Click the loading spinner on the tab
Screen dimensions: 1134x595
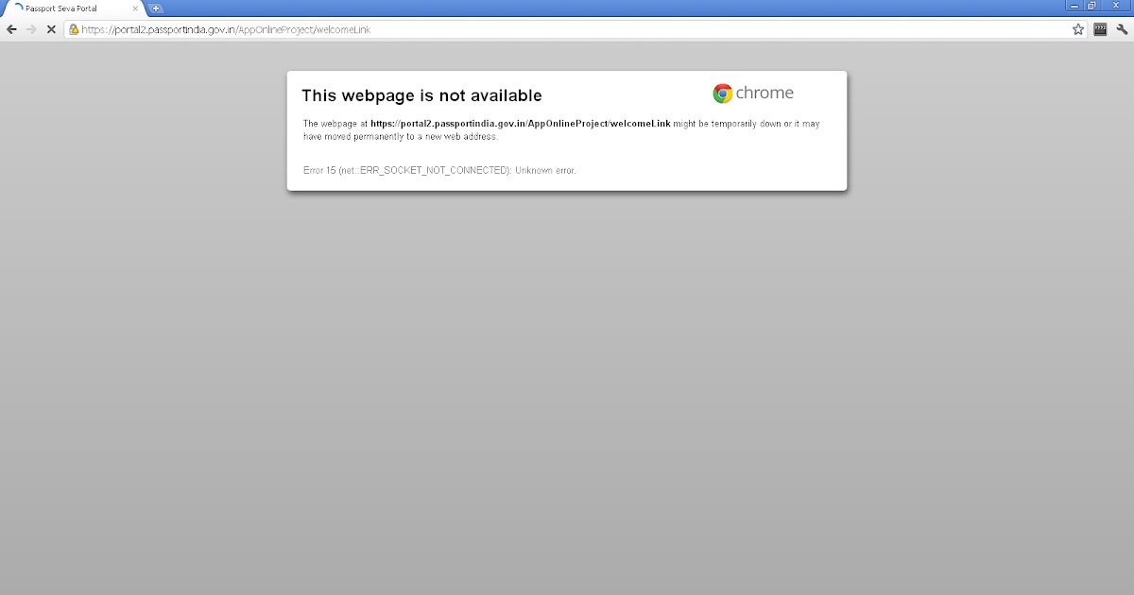pos(18,8)
